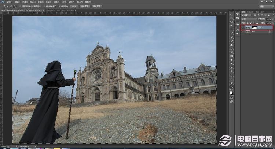Open the layer blend mode dropdown 正常
The image size is (275, 149).
pos(249,19)
